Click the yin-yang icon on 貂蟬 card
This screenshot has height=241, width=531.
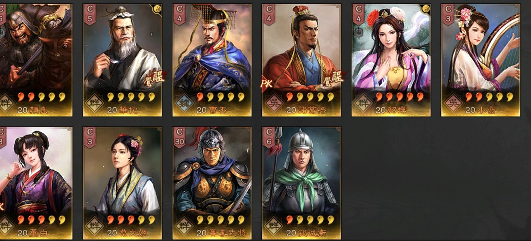[425, 9]
